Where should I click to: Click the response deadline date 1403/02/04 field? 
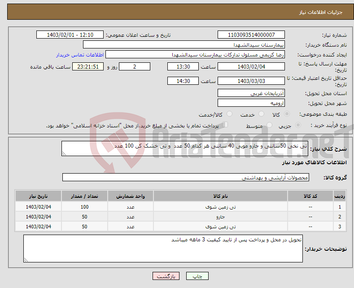coord(251,66)
